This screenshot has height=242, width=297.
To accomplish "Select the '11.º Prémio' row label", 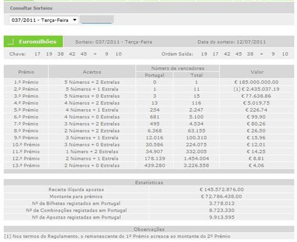I will pos(26,151).
